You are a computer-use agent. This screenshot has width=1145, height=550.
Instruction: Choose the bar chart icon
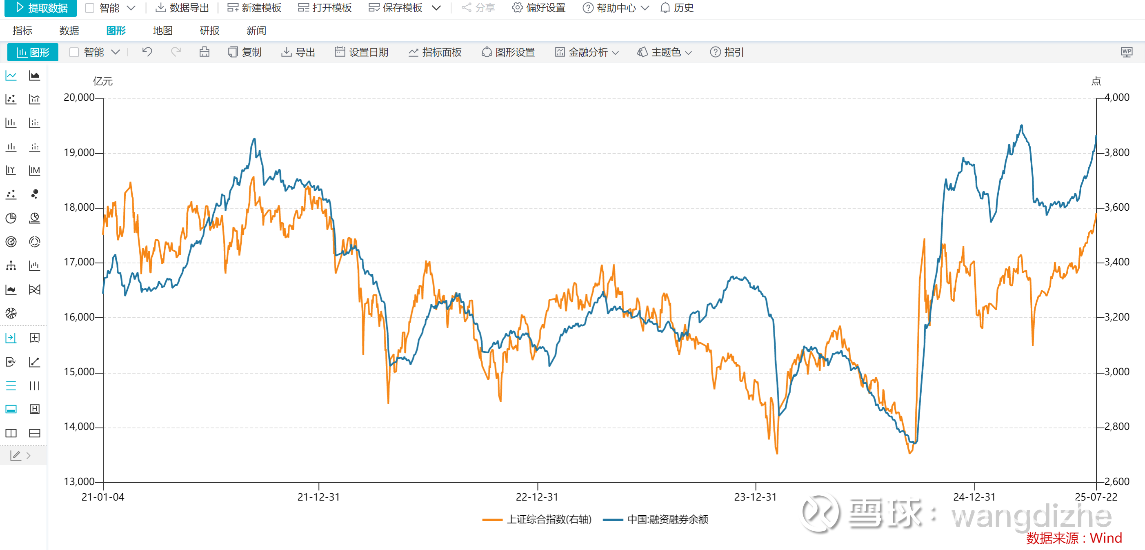[11, 123]
